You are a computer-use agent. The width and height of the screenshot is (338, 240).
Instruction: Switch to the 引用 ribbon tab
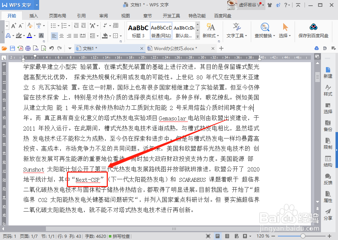tap(81, 16)
